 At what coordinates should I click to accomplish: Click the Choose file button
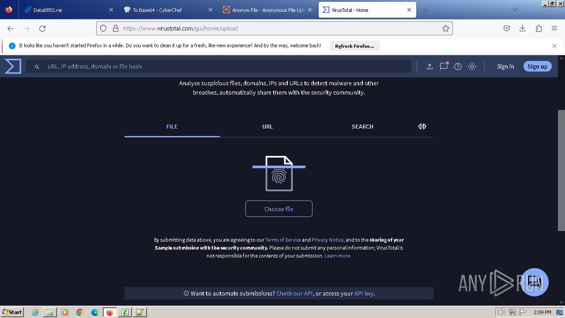coord(279,209)
